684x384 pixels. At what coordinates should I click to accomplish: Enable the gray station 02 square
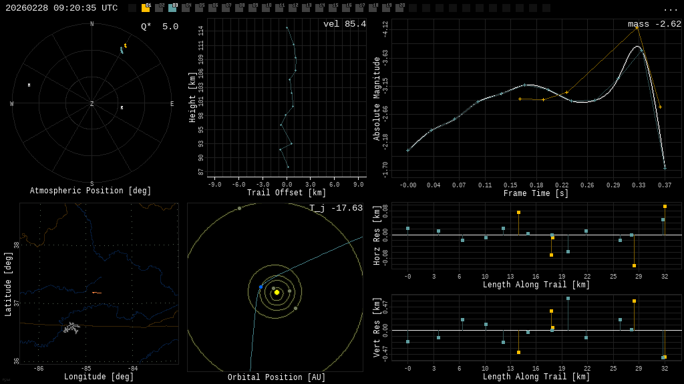[159, 8]
